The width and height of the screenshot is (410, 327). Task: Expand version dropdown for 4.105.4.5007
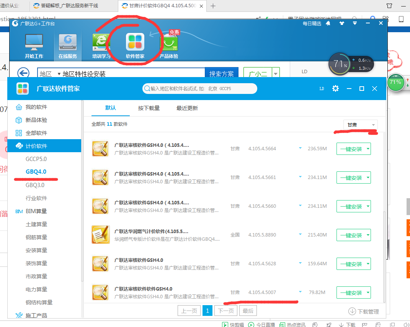[300, 292]
